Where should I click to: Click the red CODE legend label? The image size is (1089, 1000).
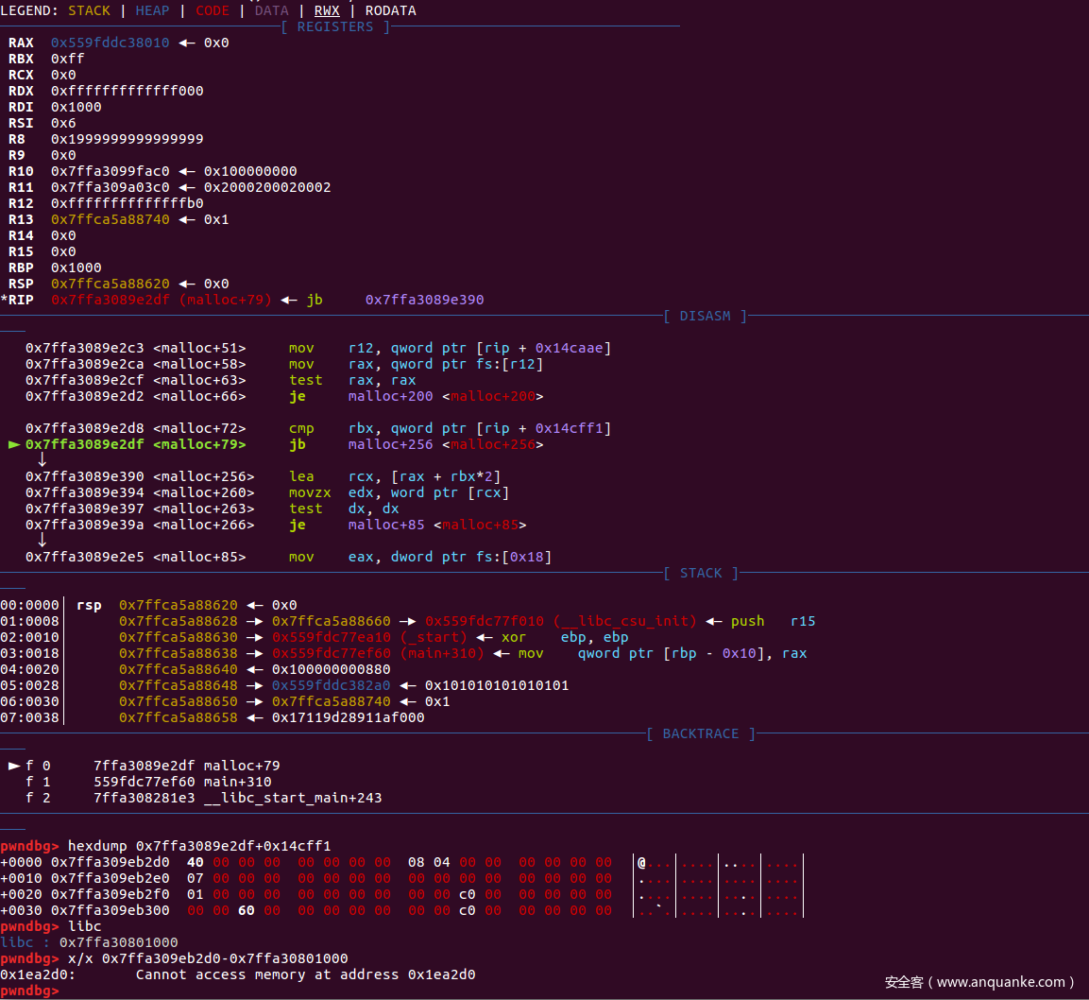pos(212,10)
